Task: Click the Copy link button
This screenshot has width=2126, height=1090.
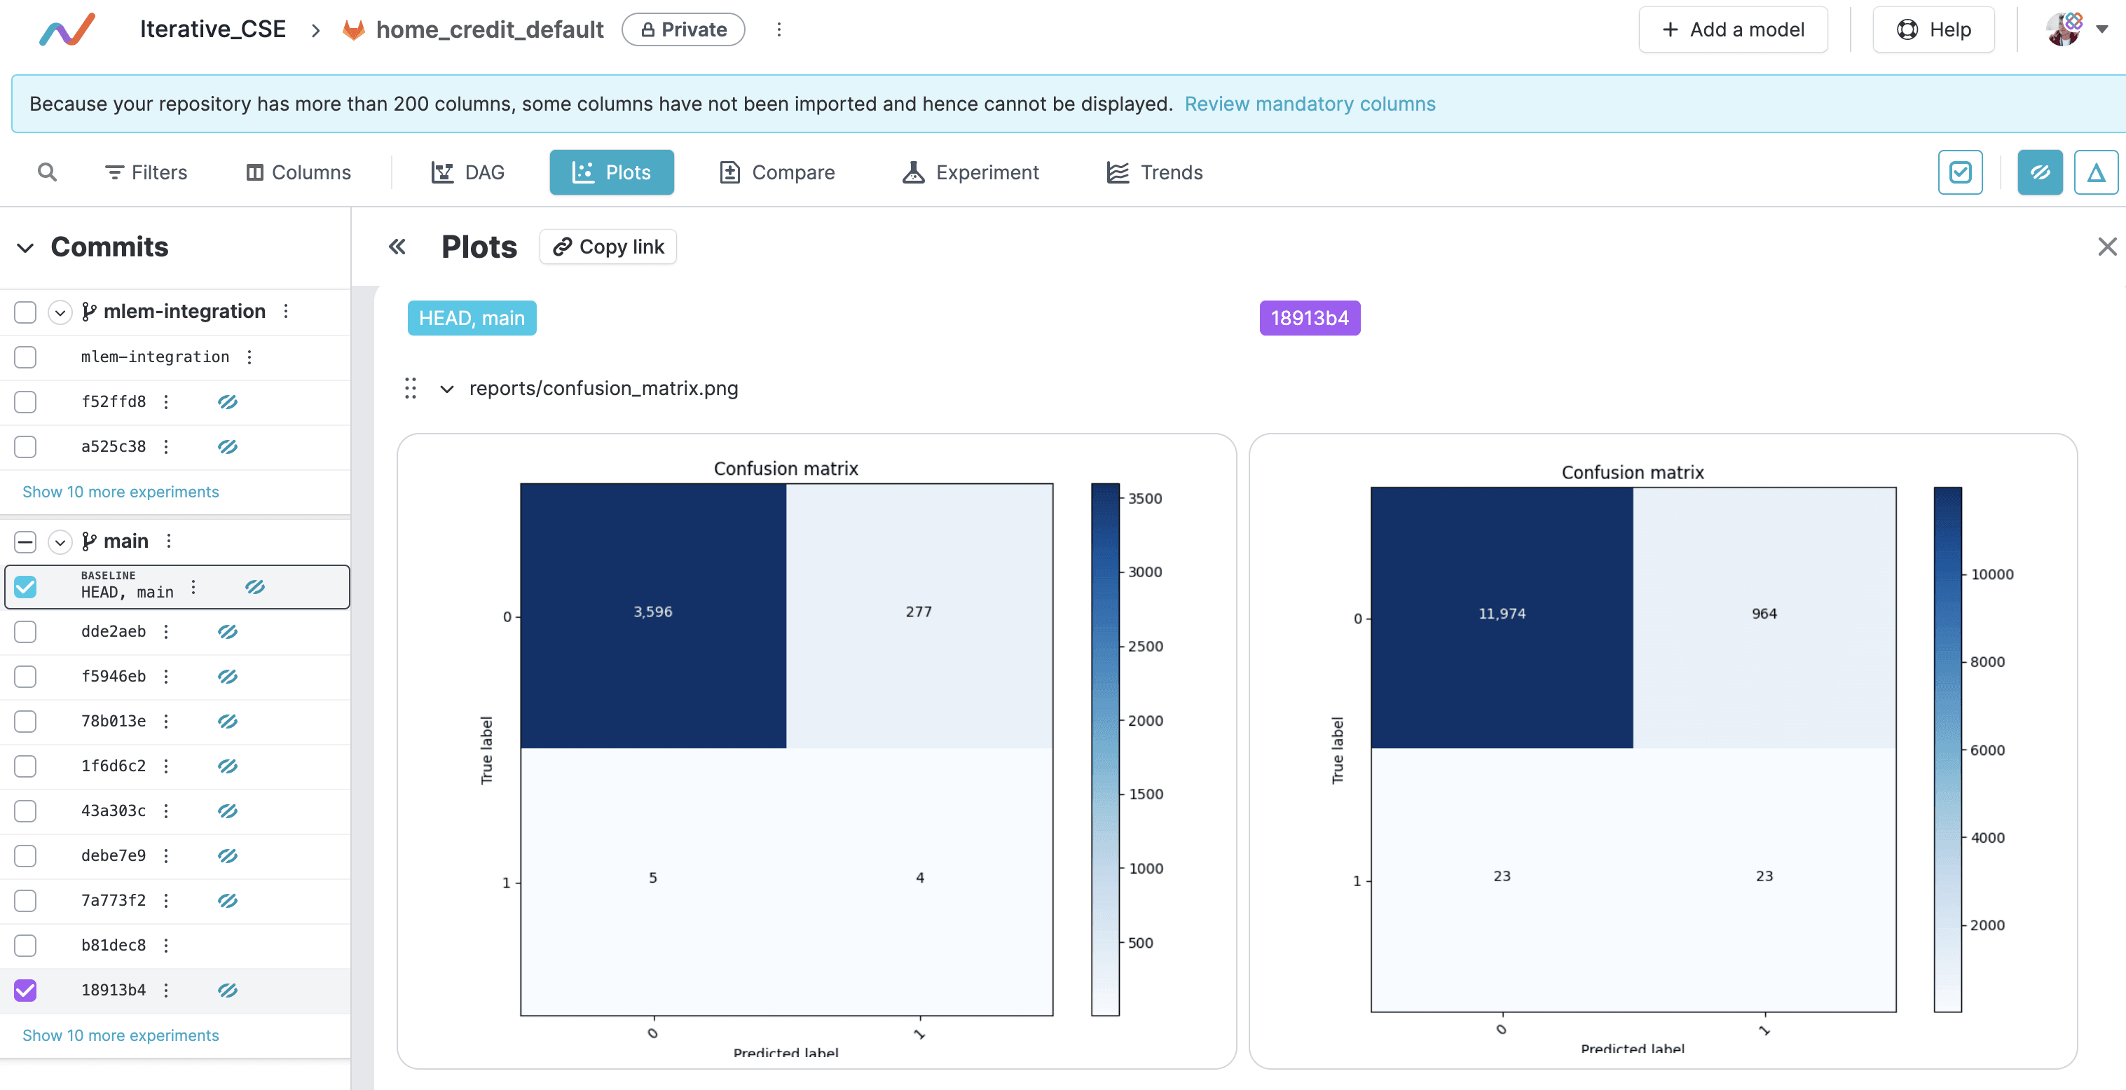Action: click(x=608, y=247)
